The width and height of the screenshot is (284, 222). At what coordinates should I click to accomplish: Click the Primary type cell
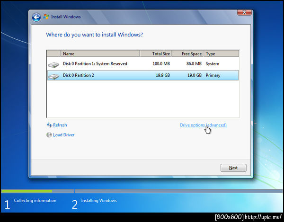(x=213, y=75)
